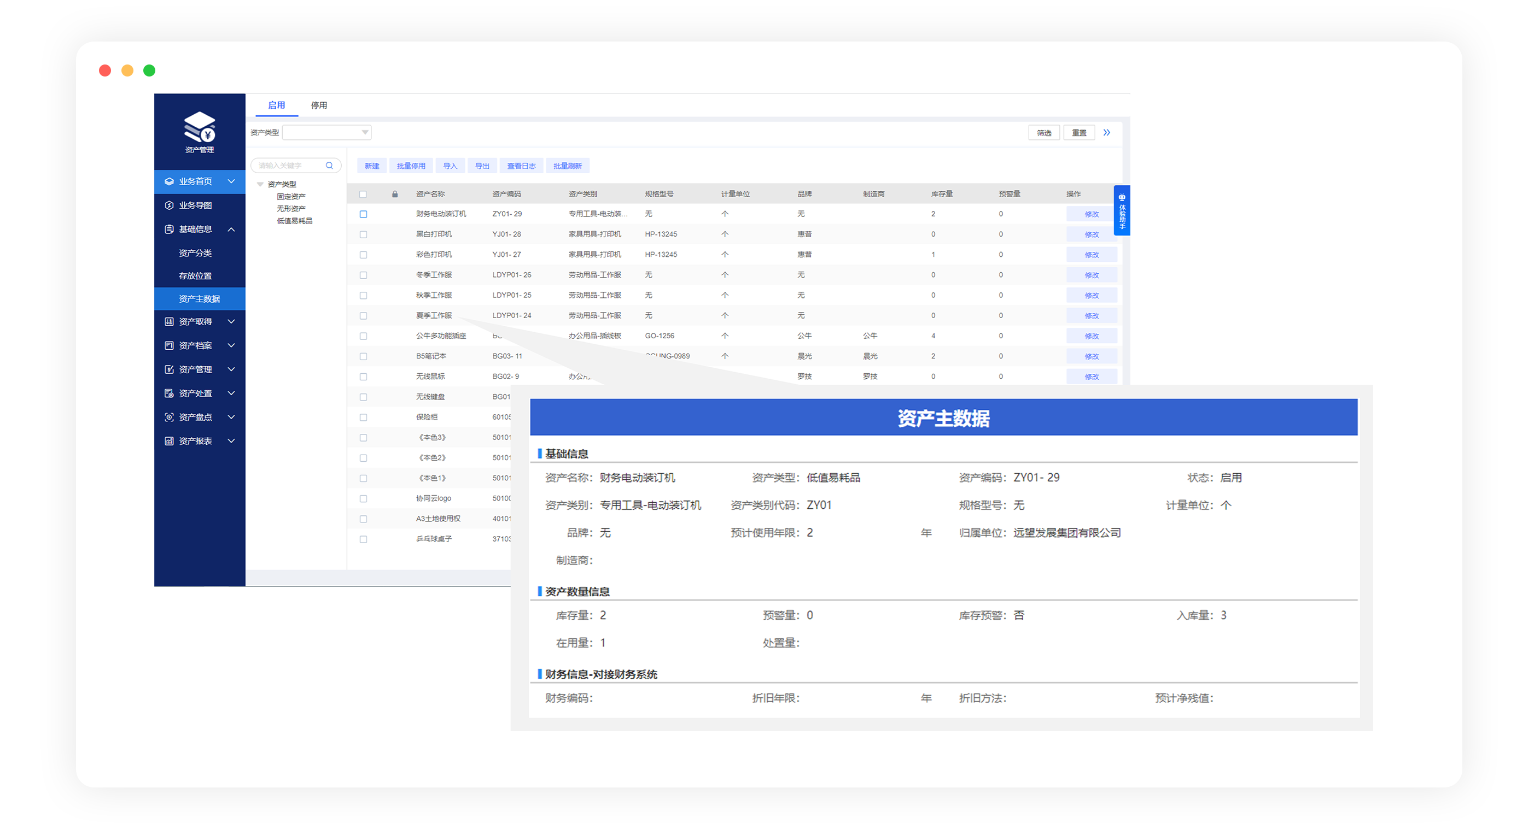The width and height of the screenshot is (1540, 829).
Task: Click the 重置 button
Action: tap(1079, 133)
